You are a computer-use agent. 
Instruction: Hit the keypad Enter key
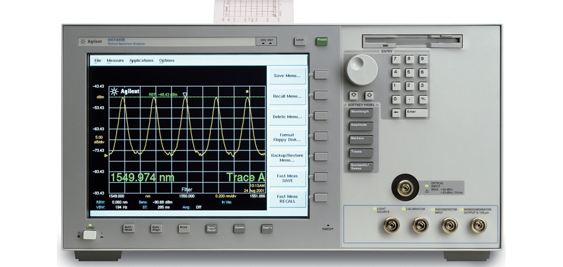pos(417,113)
